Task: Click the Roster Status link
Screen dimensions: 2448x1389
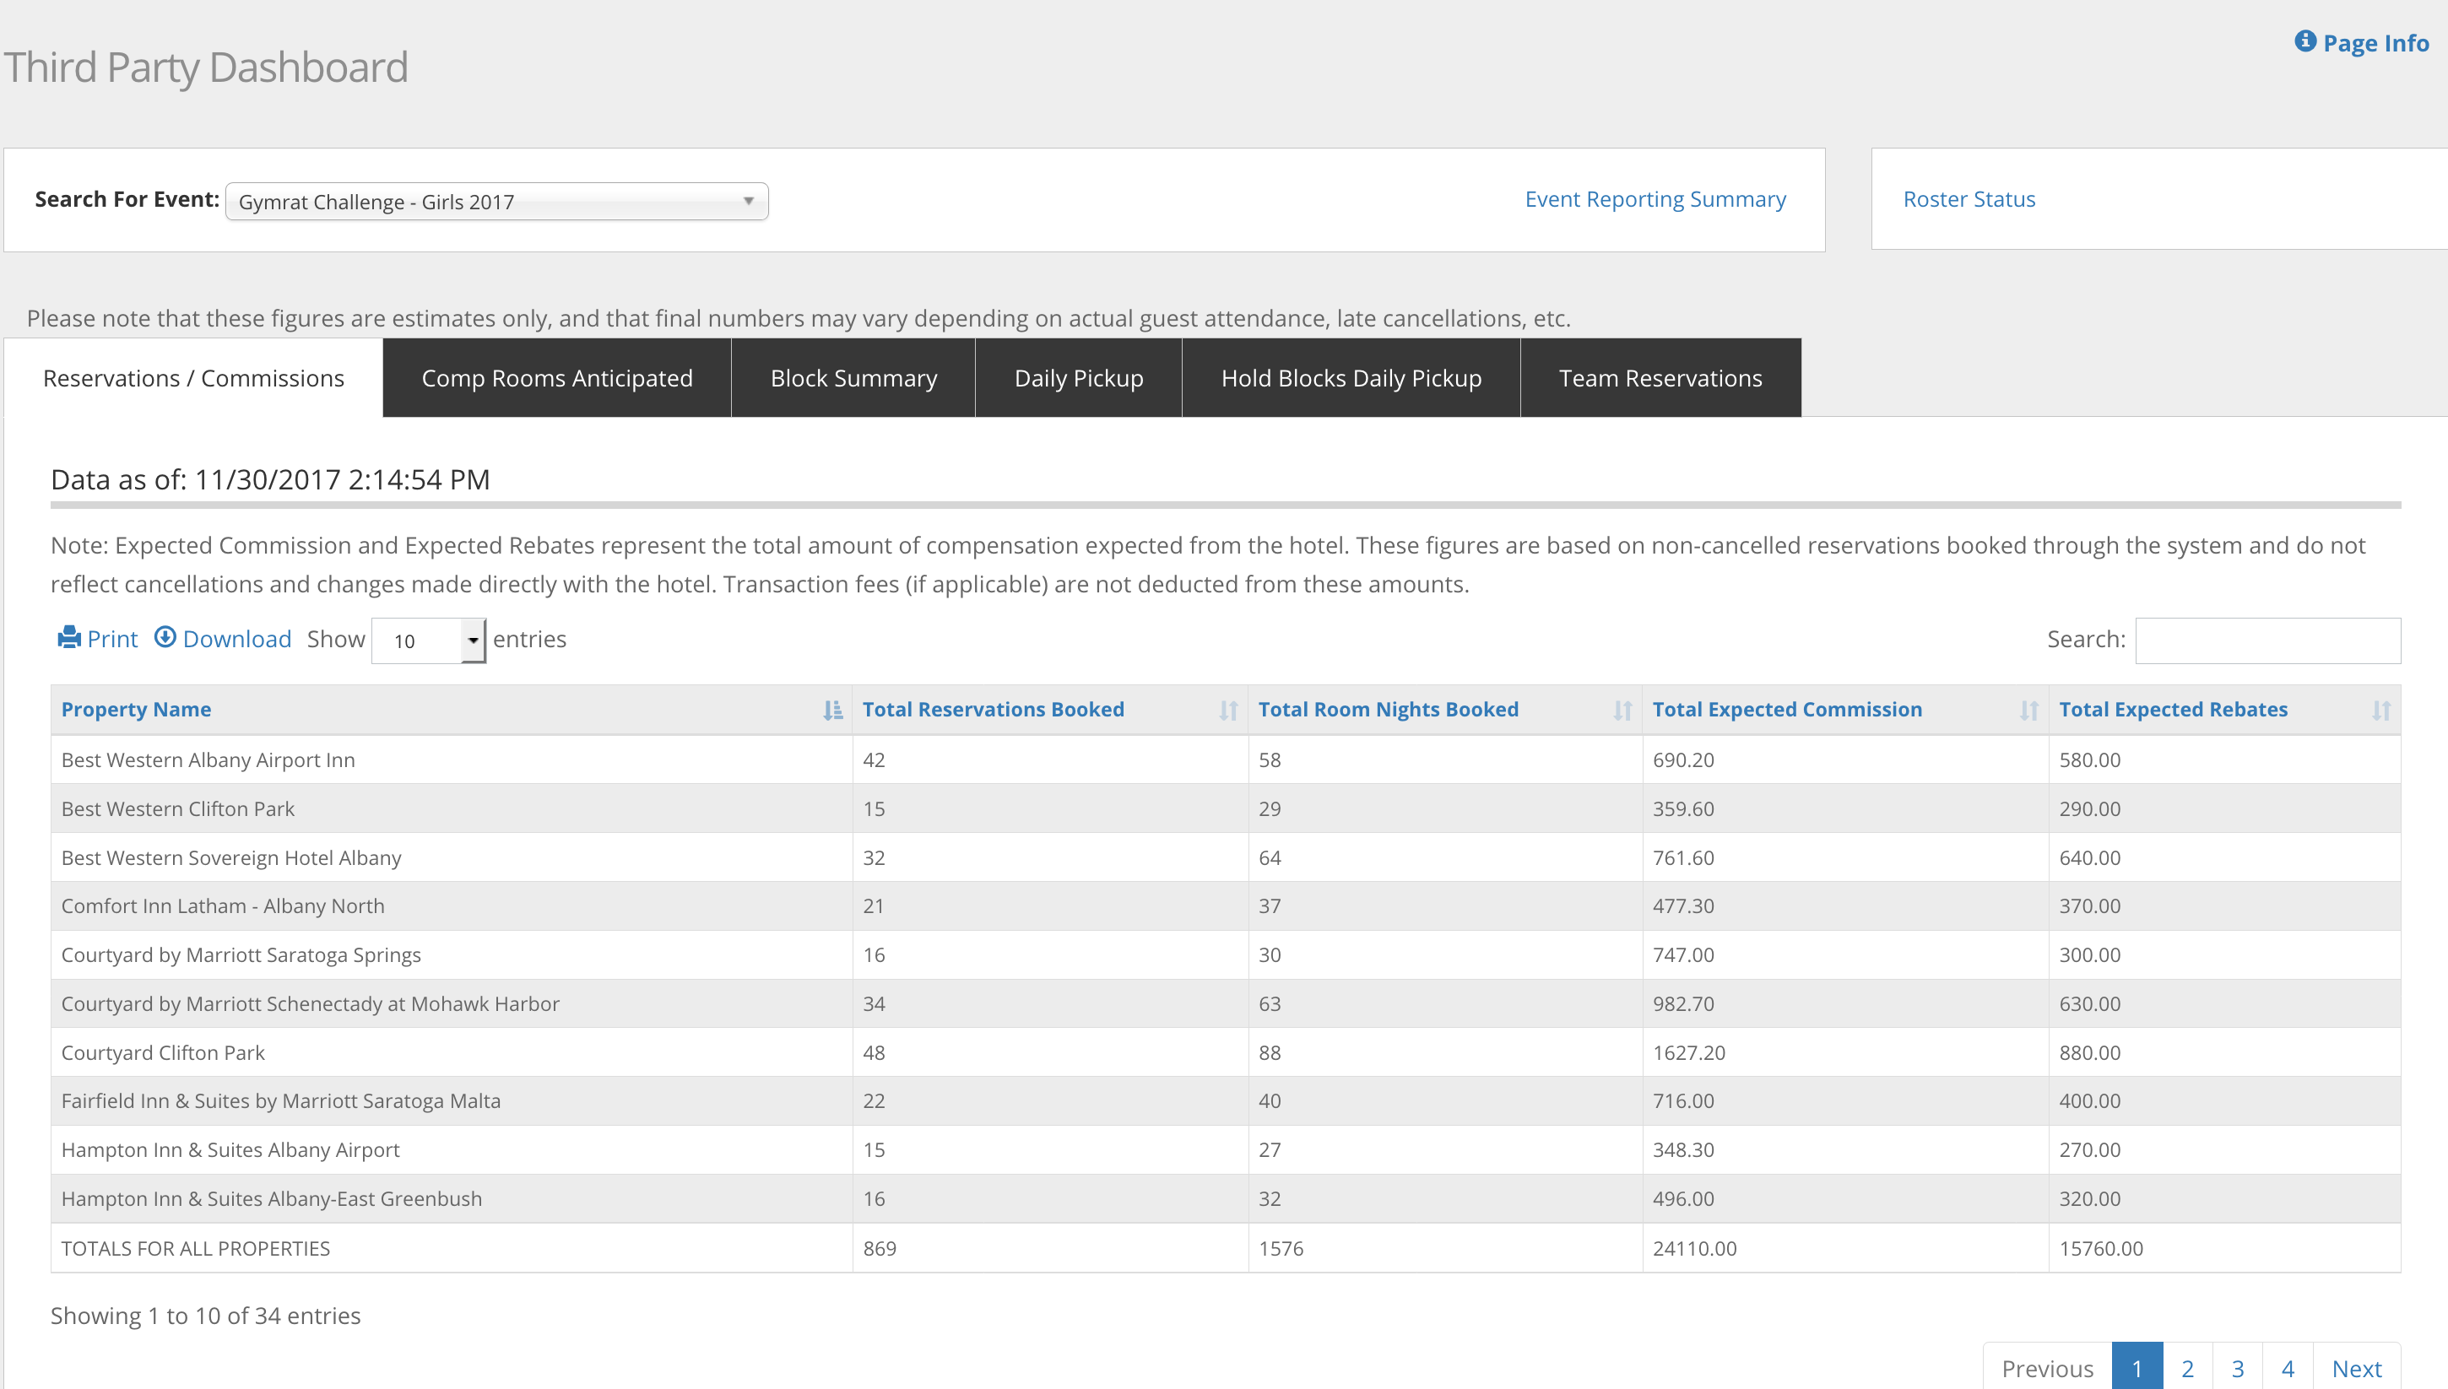Action: [x=1969, y=199]
